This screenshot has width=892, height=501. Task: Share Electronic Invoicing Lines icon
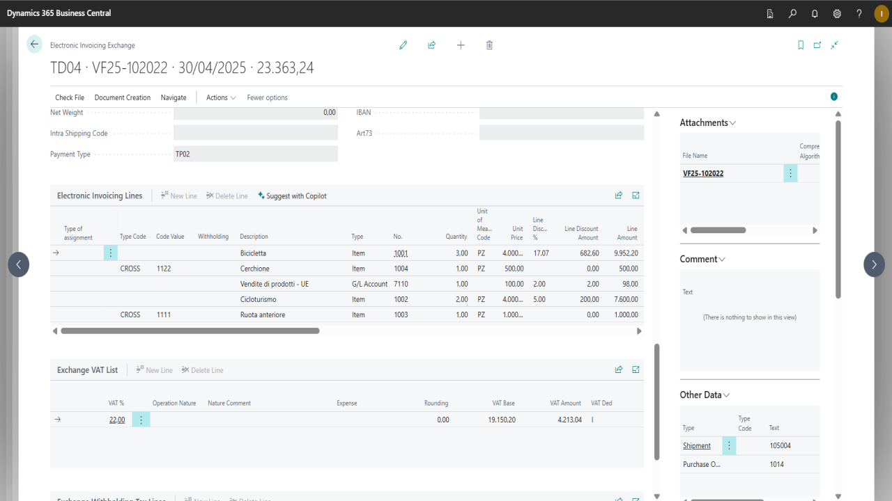(619, 196)
